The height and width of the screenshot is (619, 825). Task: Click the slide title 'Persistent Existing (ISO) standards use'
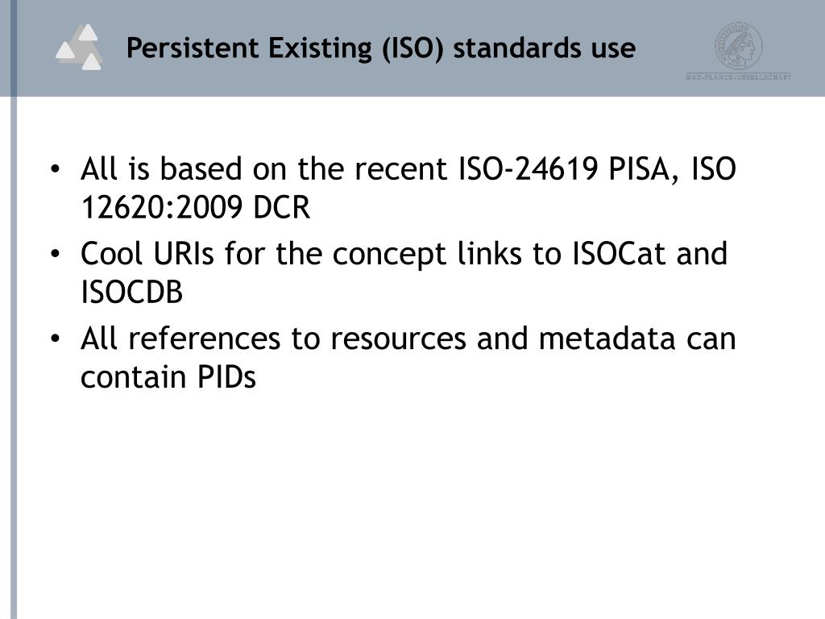[381, 48]
